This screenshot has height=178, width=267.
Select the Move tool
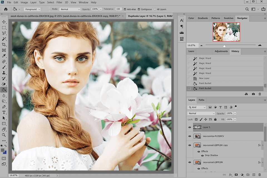click(x=4, y=22)
